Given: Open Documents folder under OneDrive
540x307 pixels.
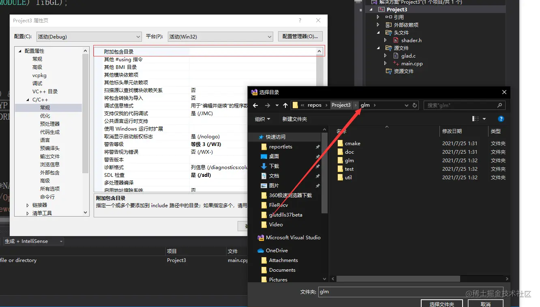Looking at the screenshot, I should pos(282,270).
